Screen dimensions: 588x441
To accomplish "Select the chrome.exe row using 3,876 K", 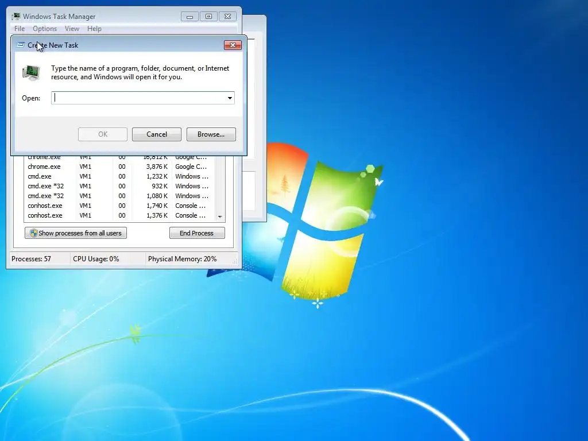I will pos(120,167).
